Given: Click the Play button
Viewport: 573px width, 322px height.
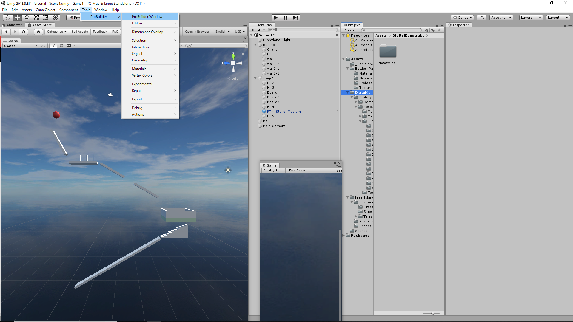Looking at the screenshot, I should 276,18.
